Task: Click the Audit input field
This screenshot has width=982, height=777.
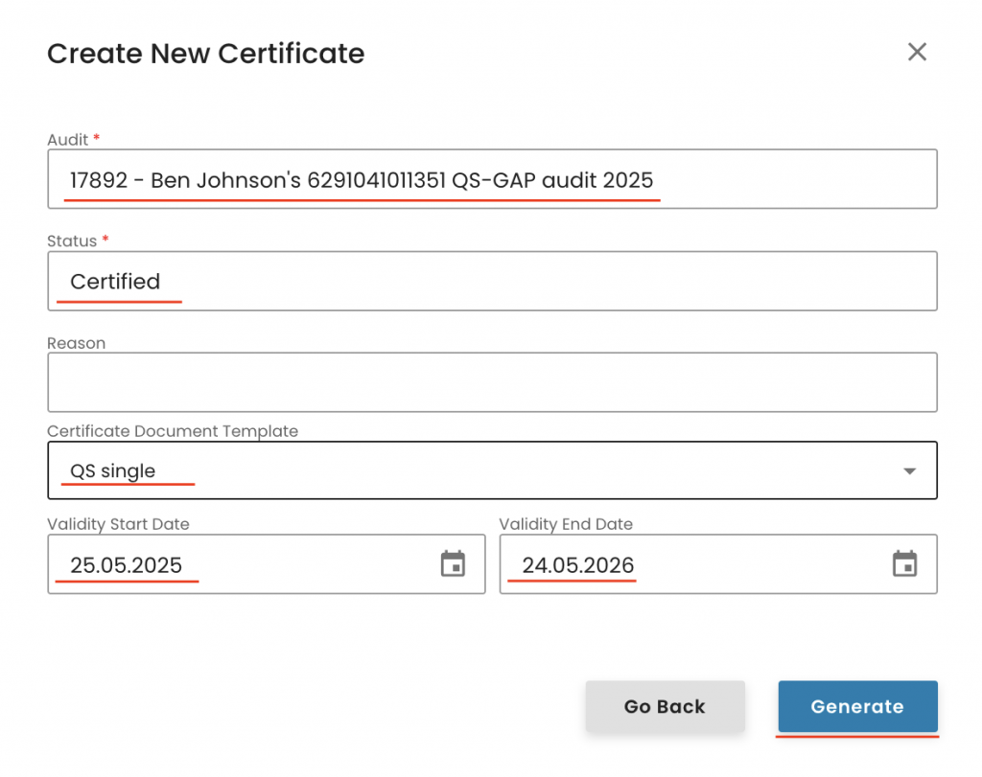Action: [491, 179]
